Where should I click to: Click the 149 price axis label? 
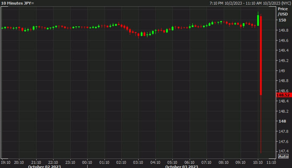282,71
